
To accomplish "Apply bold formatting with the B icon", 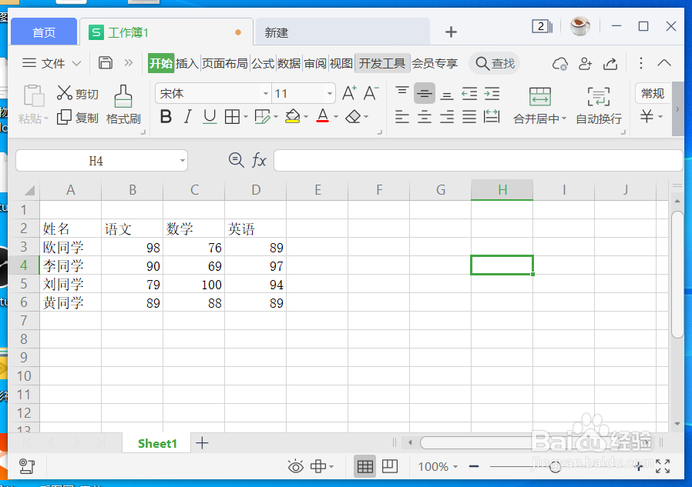I will pos(165,116).
